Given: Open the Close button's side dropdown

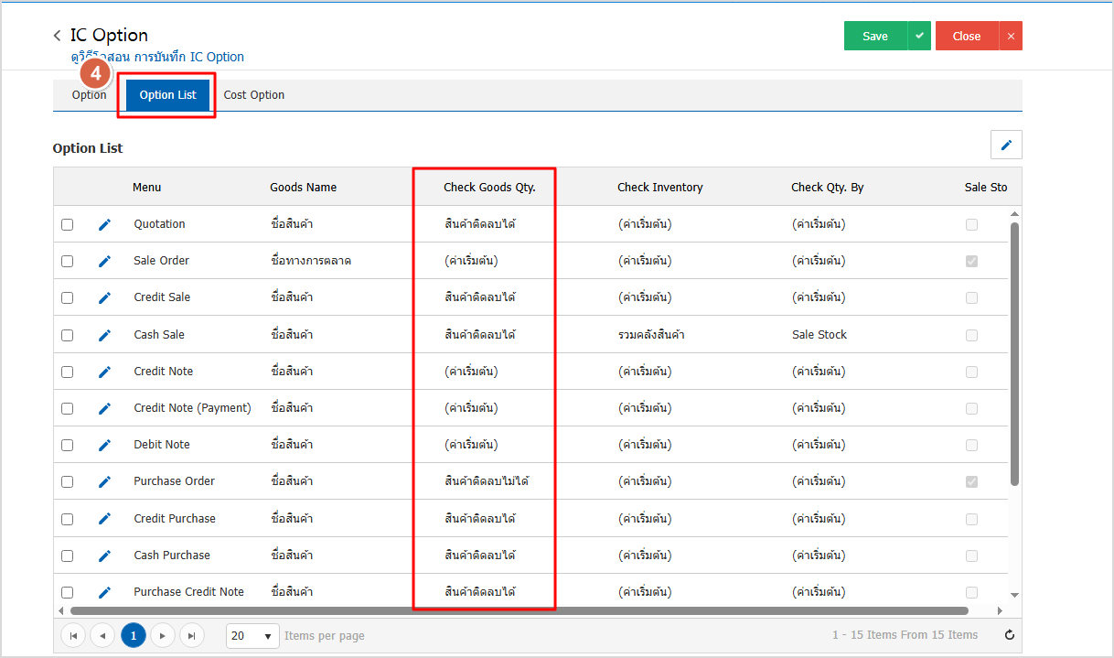Looking at the screenshot, I should (x=1011, y=36).
